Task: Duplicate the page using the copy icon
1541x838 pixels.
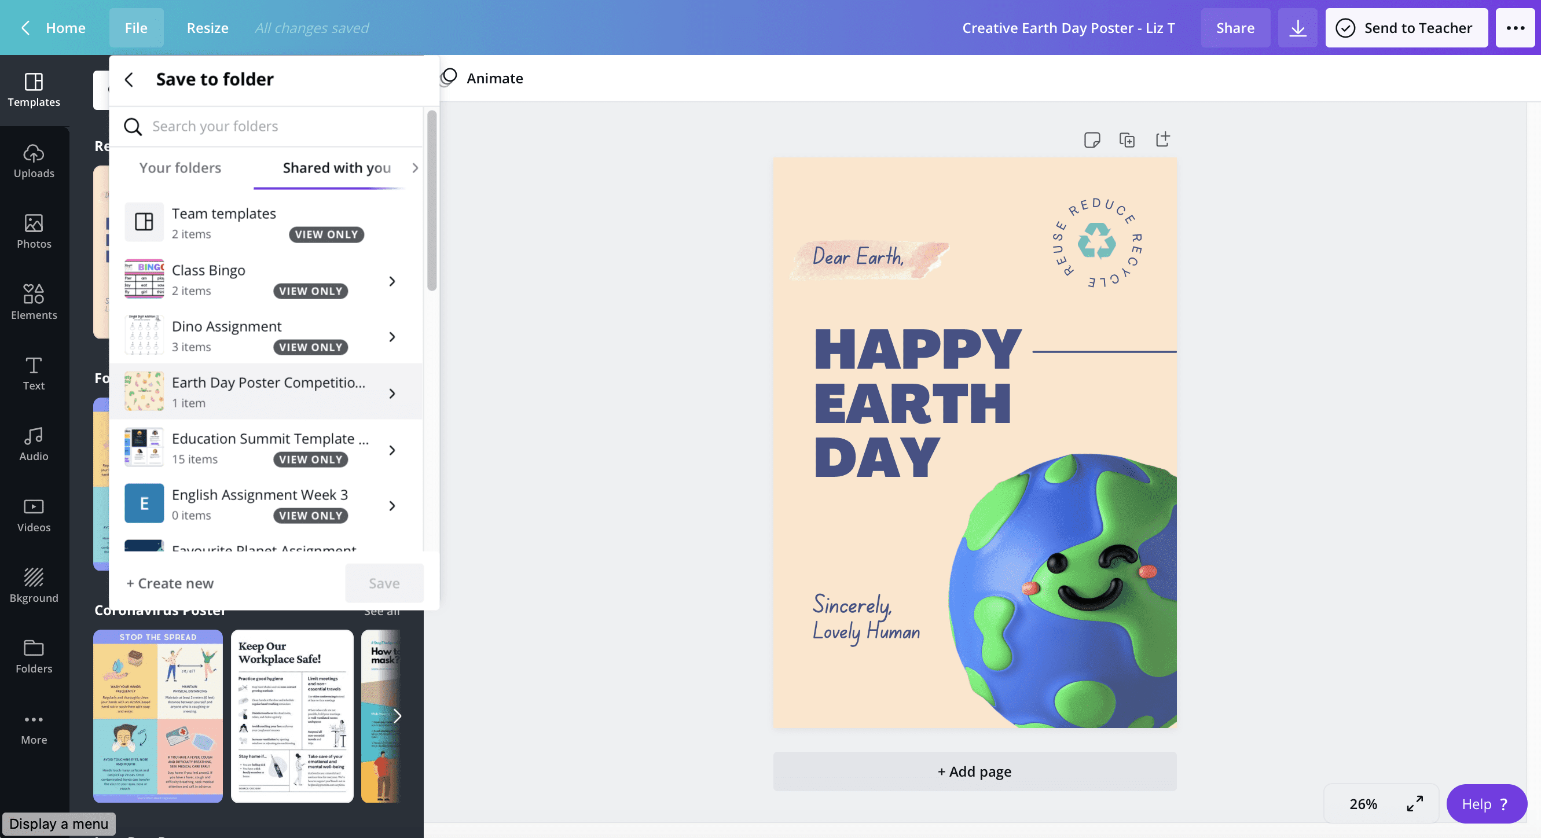Action: pyautogui.click(x=1128, y=139)
